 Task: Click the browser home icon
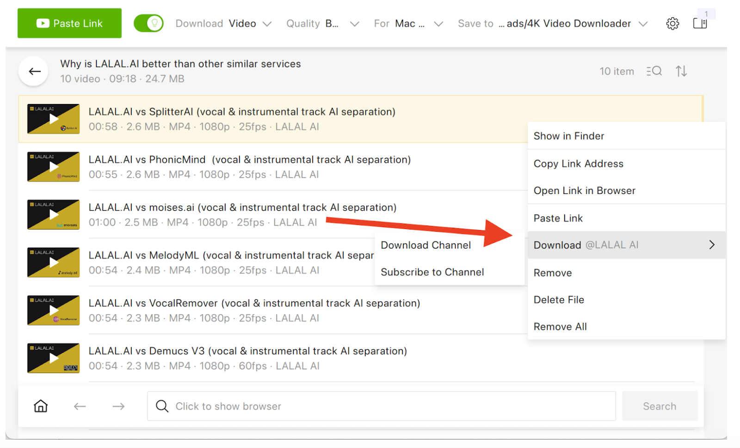(x=41, y=406)
